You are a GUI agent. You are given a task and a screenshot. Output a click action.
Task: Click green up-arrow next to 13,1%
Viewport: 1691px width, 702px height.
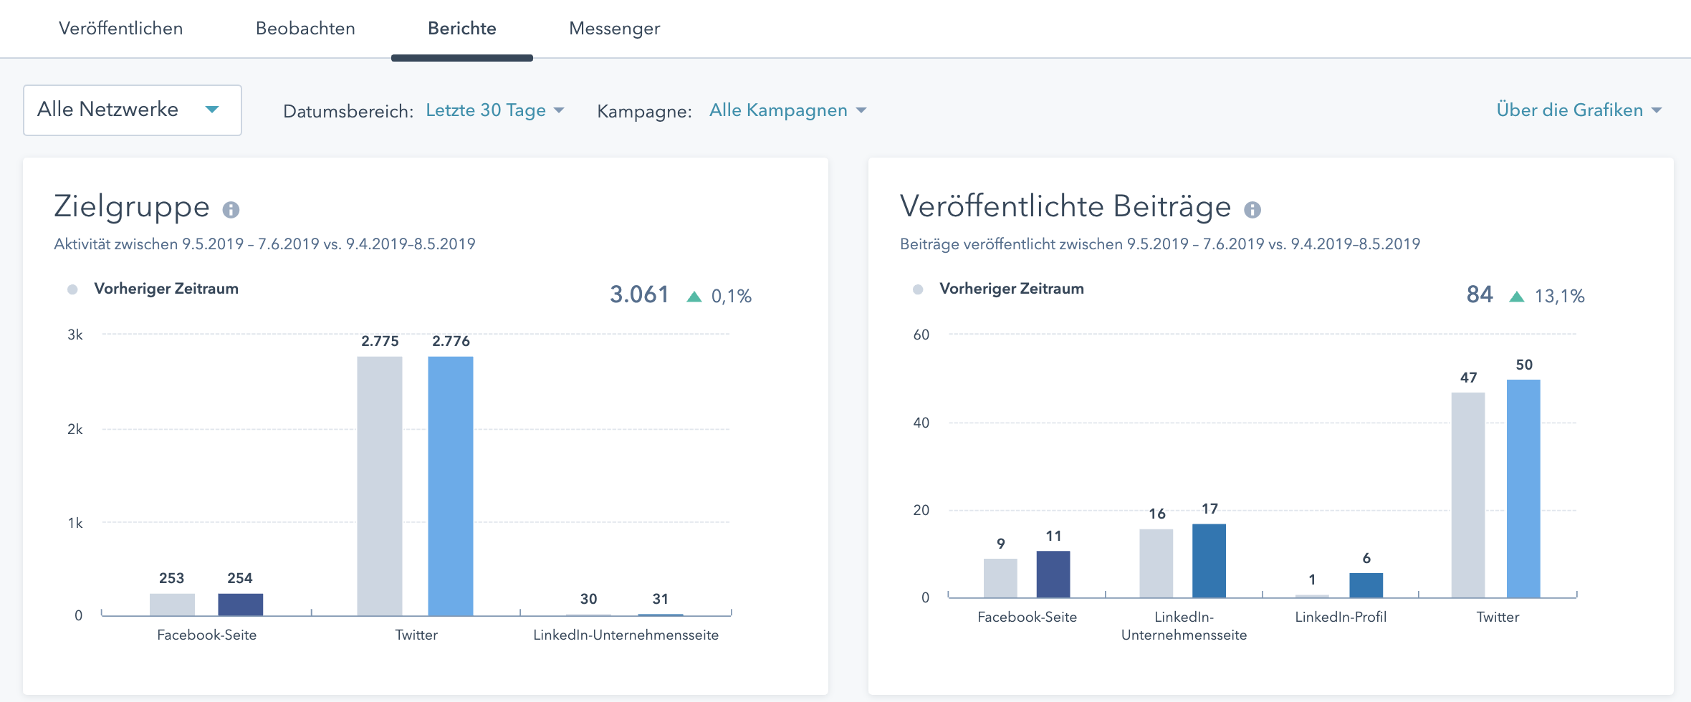click(1516, 297)
